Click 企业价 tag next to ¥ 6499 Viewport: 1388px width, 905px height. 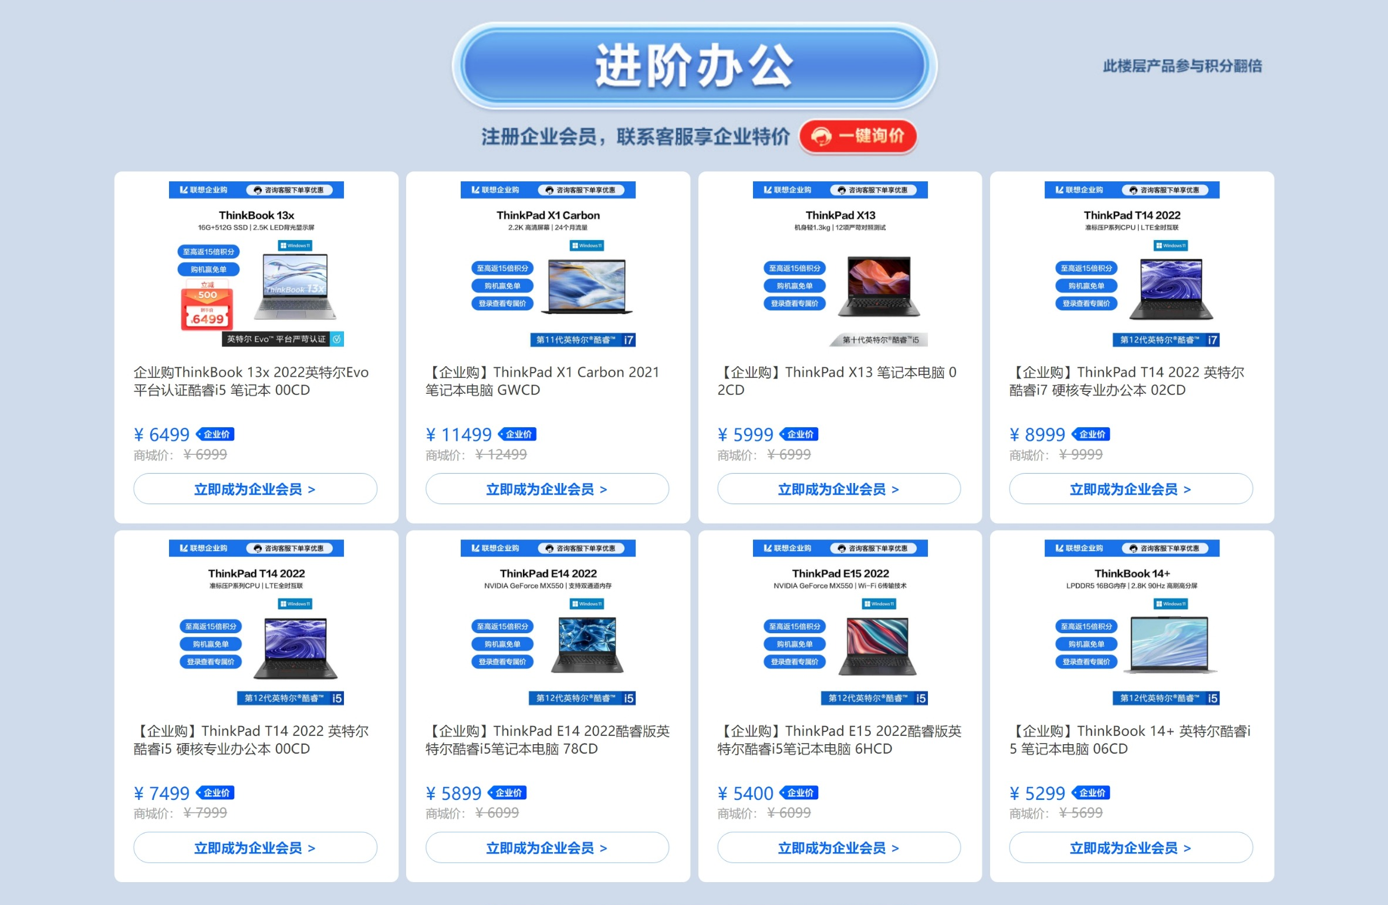[215, 434]
